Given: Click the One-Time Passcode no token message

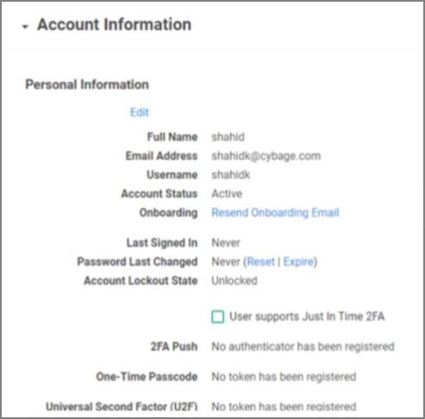Looking at the screenshot, I should tap(284, 377).
